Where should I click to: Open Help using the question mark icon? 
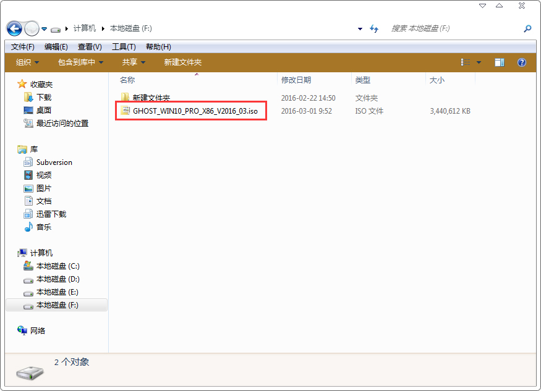coord(521,62)
